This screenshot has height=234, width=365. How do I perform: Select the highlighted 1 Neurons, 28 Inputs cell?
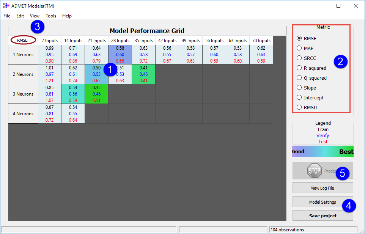point(120,55)
